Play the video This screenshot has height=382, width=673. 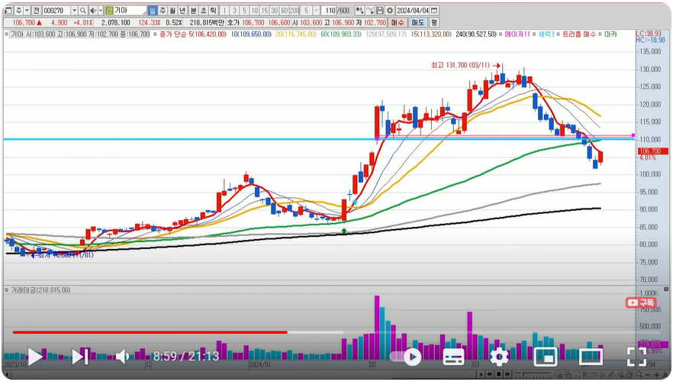pyautogui.click(x=35, y=356)
